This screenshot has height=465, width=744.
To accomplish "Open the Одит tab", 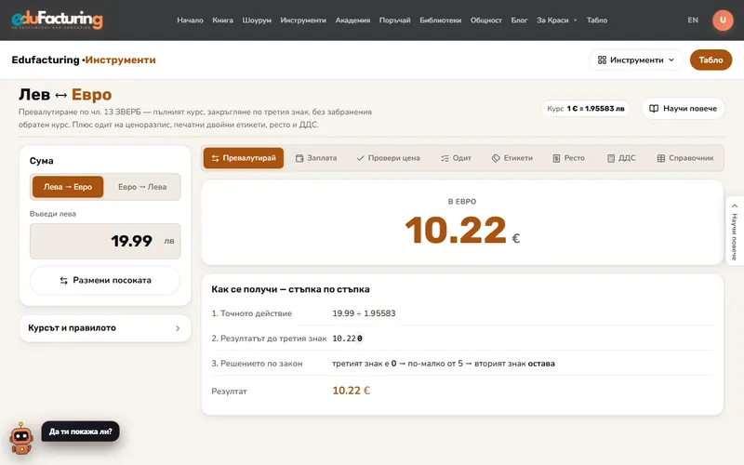I will [x=456, y=158].
